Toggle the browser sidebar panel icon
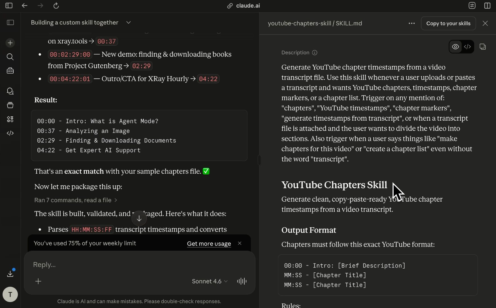The height and width of the screenshot is (308, 496). click(x=9, y=5)
